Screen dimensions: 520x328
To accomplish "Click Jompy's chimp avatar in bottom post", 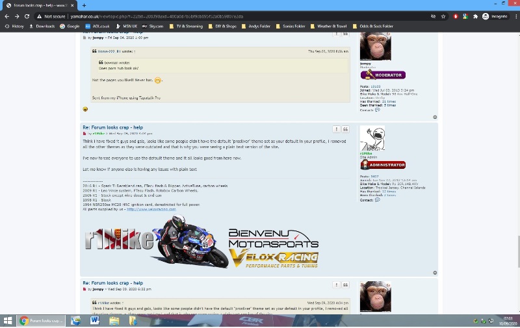I will 376,297.
